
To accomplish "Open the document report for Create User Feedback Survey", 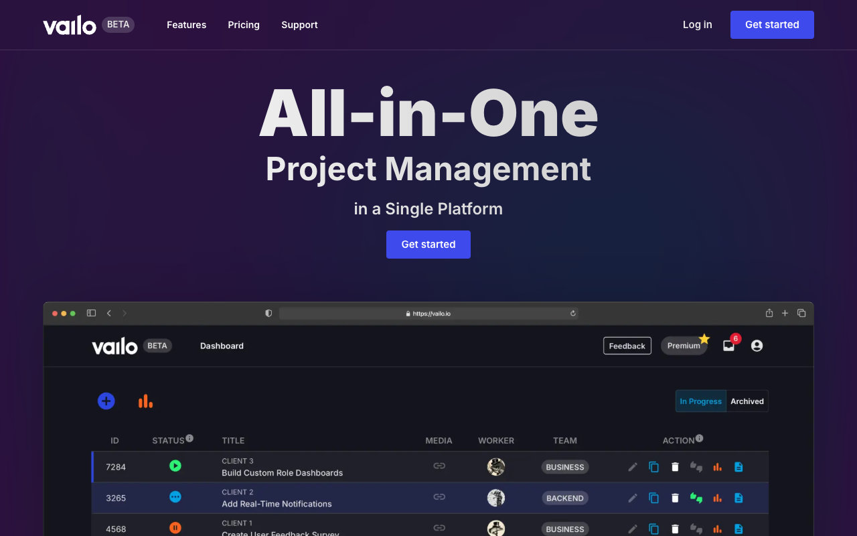I will pyautogui.click(x=738, y=528).
